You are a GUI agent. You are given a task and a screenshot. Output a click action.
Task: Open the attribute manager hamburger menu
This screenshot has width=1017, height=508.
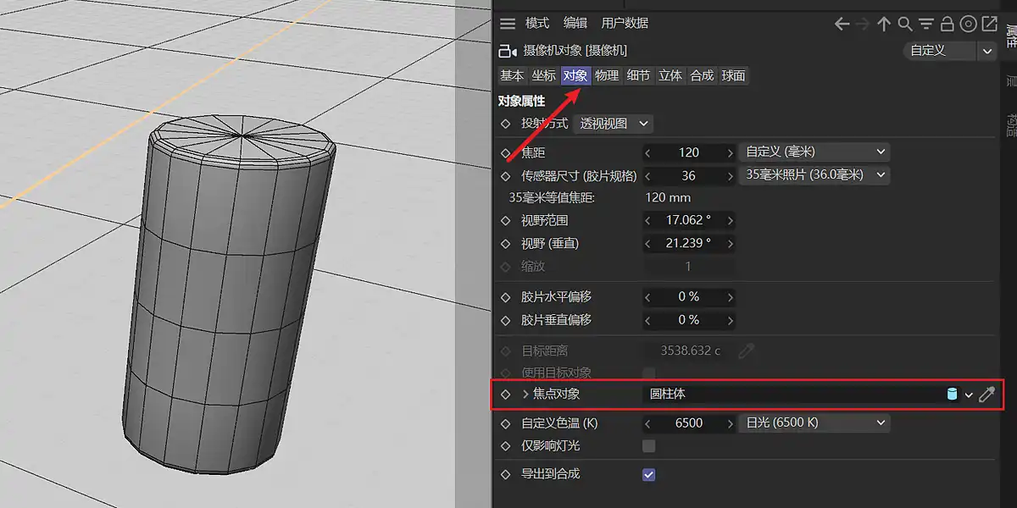pyautogui.click(x=507, y=24)
